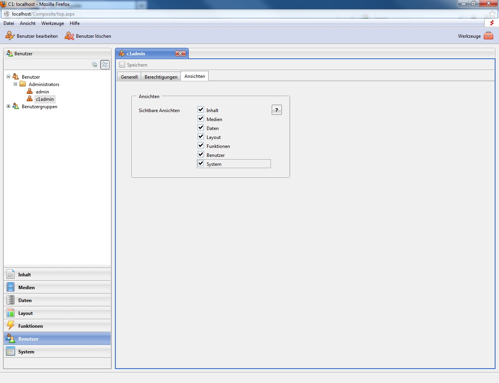Click the question mark help button
Screen dimensions: 499x383
pyautogui.click(x=276, y=110)
